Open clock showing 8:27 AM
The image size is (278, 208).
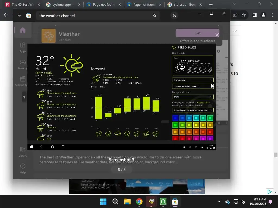(258, 201)
